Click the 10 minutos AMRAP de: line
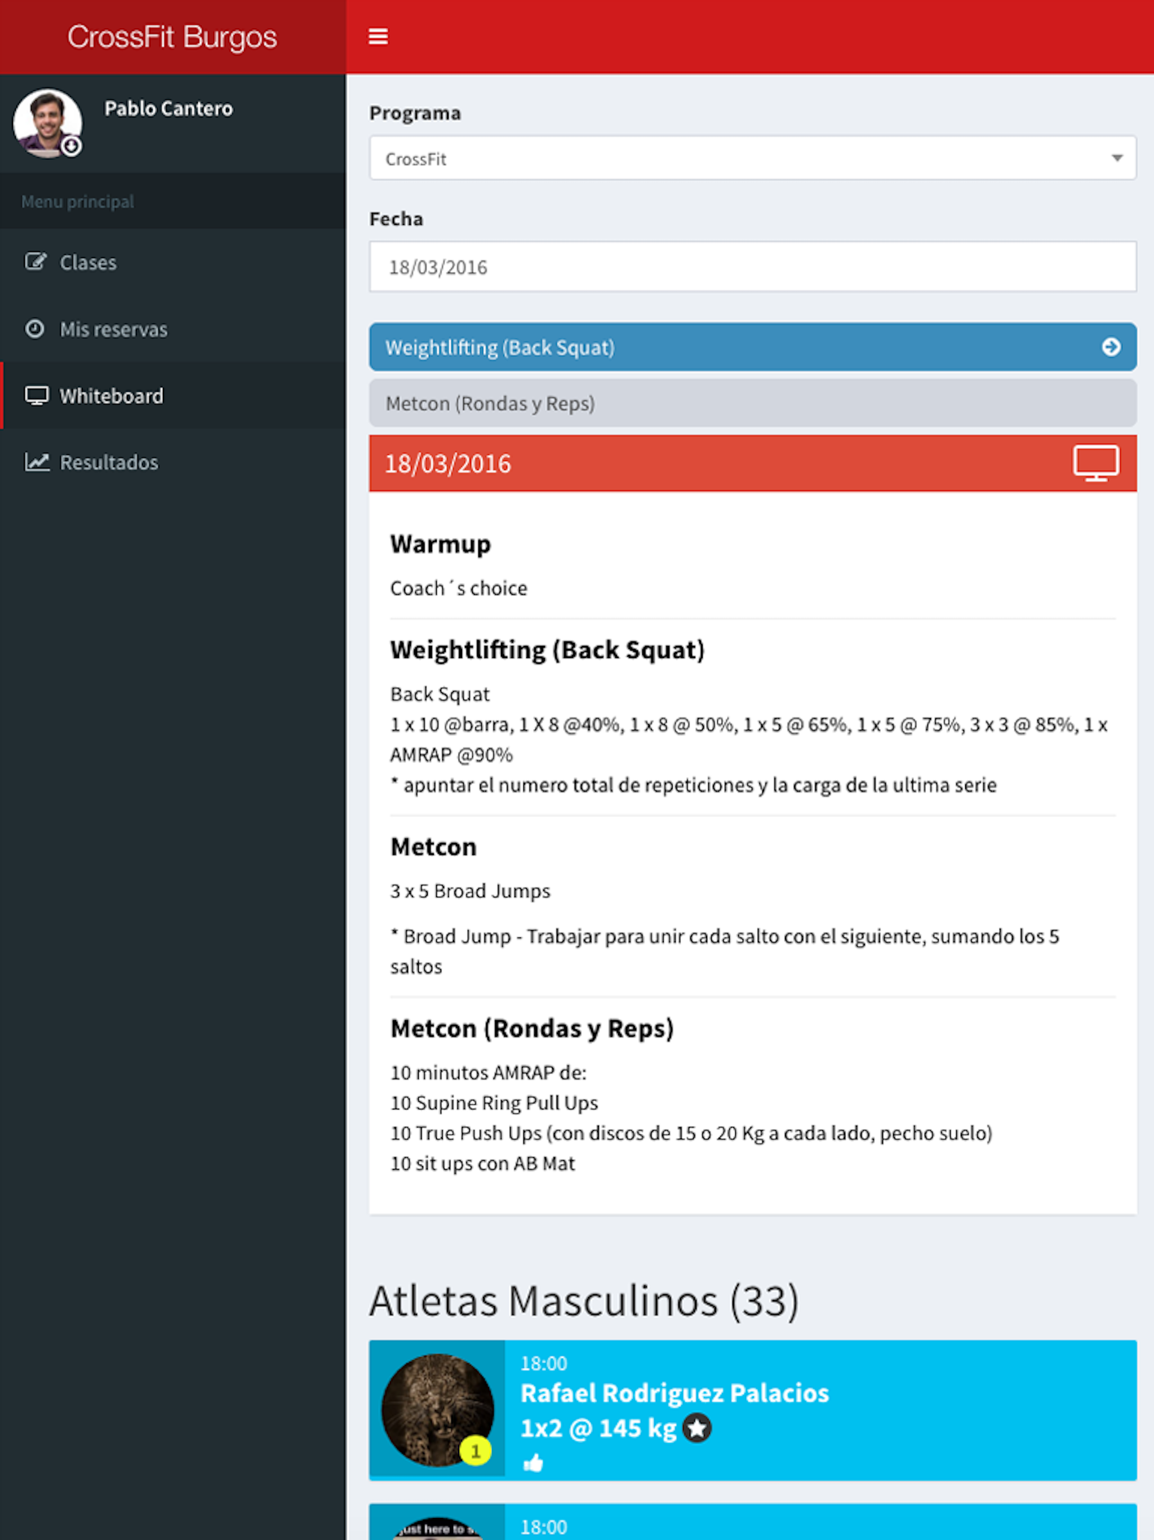The image size is (1154, 1540). click(489, 1073)
